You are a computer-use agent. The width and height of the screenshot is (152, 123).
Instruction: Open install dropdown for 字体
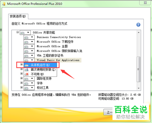click(x=29, y=83)
